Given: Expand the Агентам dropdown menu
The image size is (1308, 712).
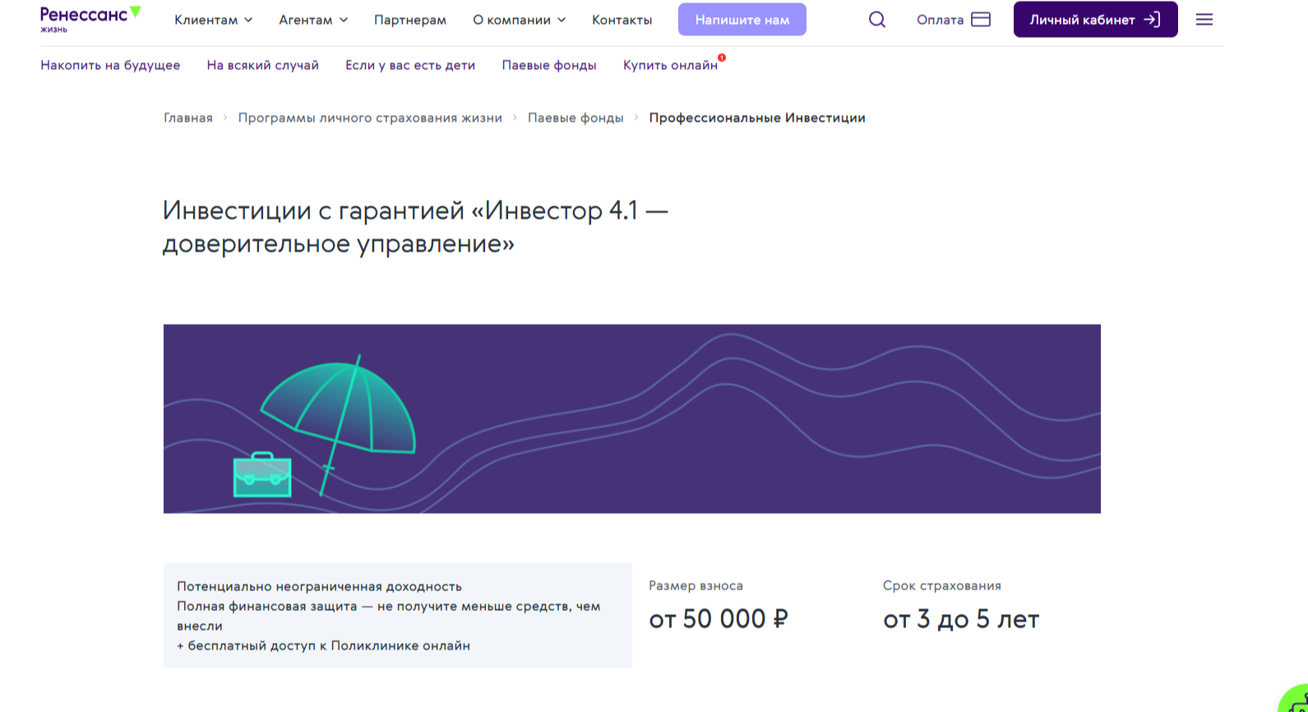Looking at the screenshot, I should coord(312,20).
